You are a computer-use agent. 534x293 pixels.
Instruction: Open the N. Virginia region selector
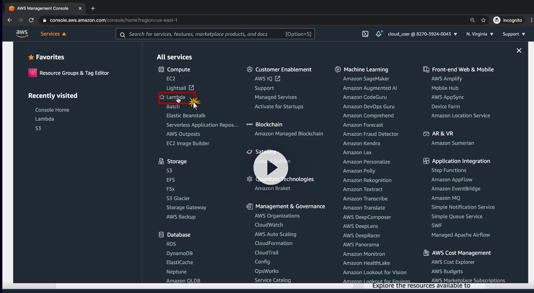[480, 34]
